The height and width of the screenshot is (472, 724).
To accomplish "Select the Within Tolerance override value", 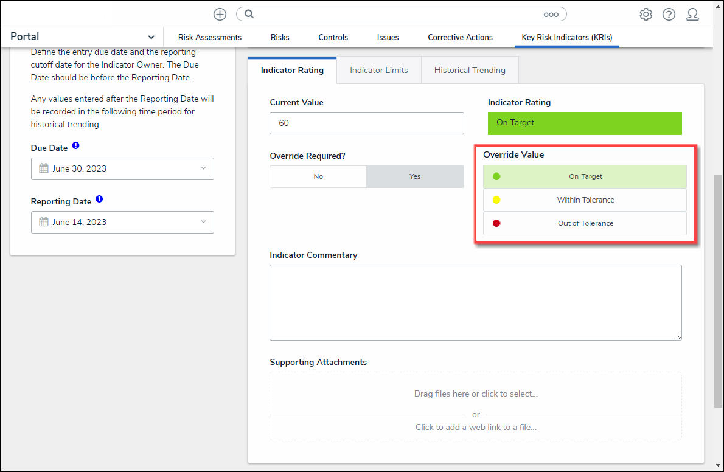I will pos(585,200).
